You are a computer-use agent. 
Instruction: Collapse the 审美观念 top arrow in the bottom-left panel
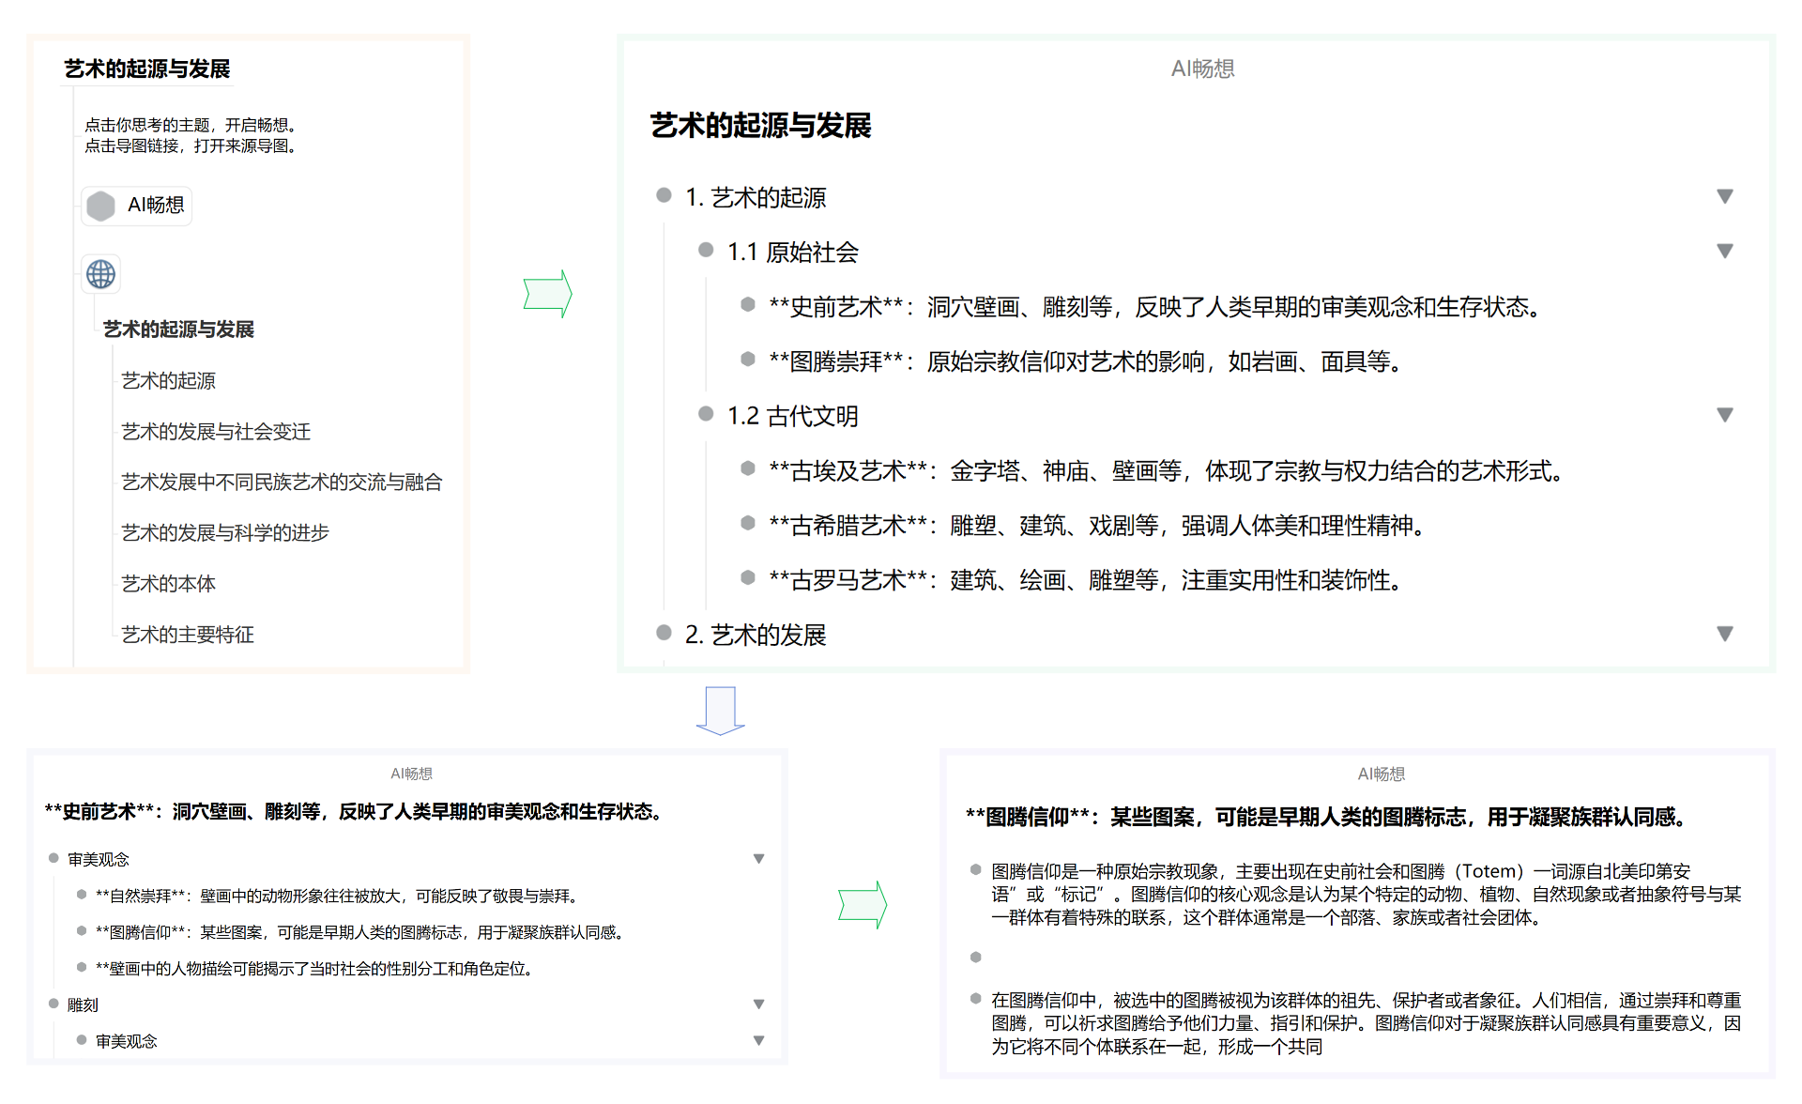click(x=758, y=859)
